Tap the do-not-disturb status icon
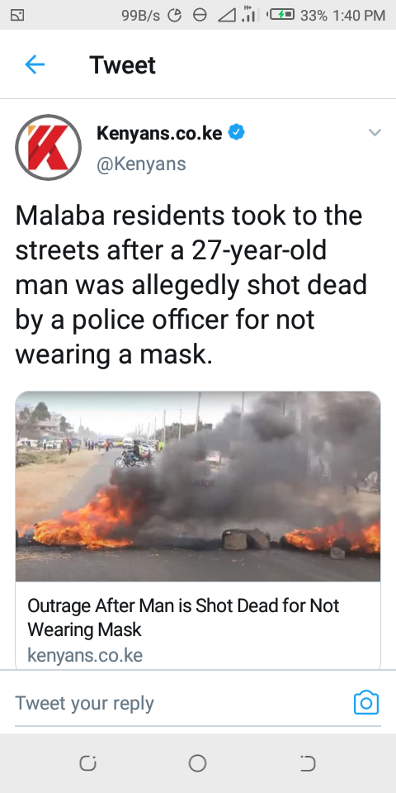The height and width of the screenshot is (793, 396). point(200,16)
